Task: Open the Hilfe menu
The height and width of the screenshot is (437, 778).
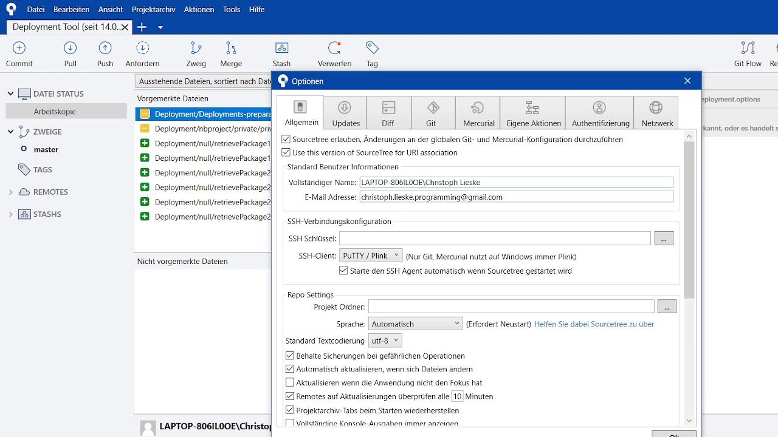Action: (x=256, y=9)
